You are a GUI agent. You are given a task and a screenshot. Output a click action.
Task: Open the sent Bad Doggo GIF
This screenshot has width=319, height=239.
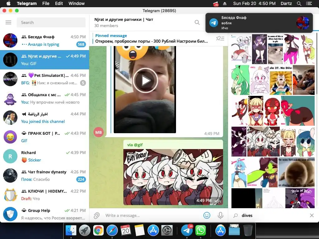[173, 177]
